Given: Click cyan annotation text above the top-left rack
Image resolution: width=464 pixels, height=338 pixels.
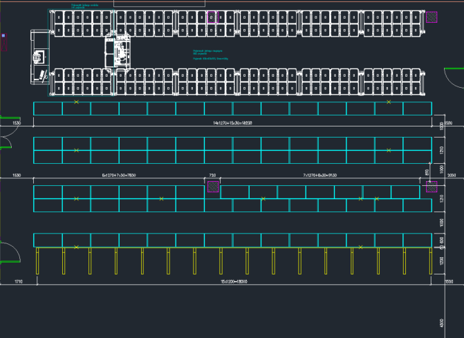Looking at the screenshot, I should tap(82, 6).
